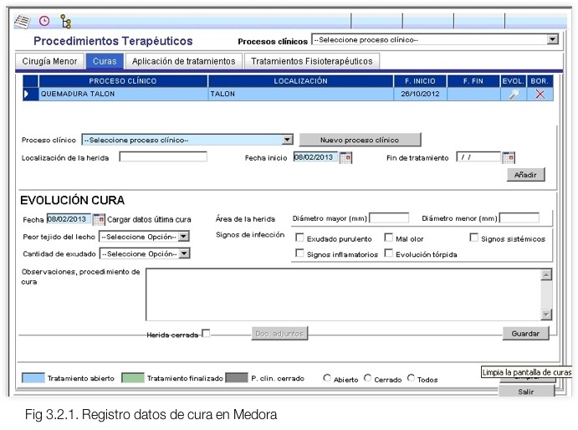Click the Tratamiento abierto blue color swatch
Screen dimensions: 578x430
(33, 378)
